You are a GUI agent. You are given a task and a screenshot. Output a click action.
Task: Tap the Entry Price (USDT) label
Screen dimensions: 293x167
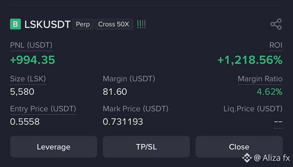tap(43, 109)
